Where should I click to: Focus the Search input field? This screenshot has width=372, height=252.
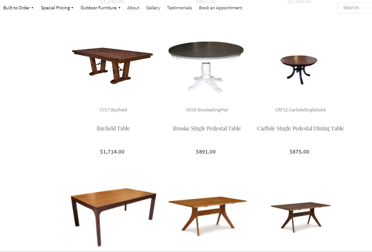355,8
